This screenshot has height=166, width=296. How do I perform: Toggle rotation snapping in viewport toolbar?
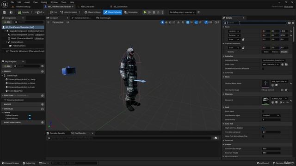tap(196, 23)
